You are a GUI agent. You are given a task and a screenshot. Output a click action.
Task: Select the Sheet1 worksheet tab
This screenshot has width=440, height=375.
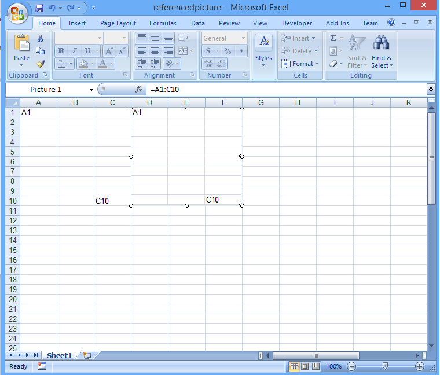pyautogui.click(x=59, y=356)
